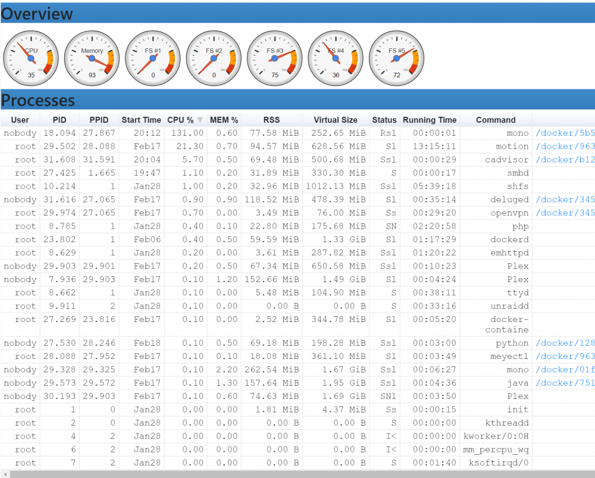This screenshot has width=595, height=478.
Task: Open docker link in PID 18.094 mono row
Action: pos(565,133)
